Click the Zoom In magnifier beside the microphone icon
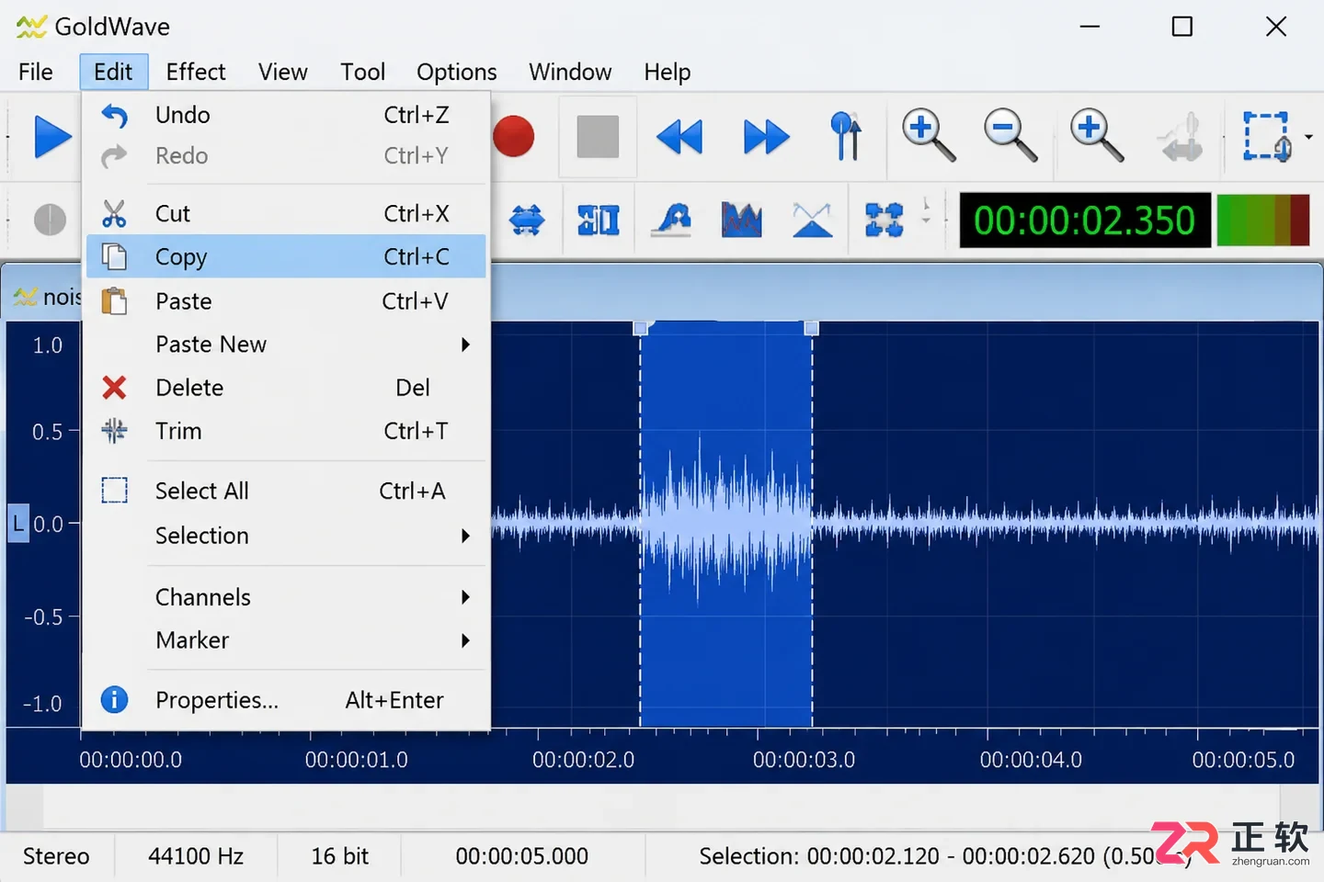The image size is (1324, 882). click(x=1096, y=135)
